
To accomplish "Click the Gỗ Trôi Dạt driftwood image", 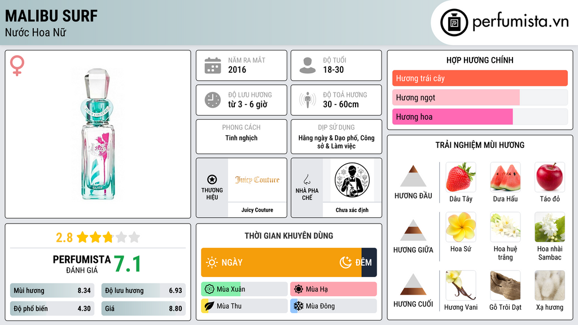I will click(505, 286).
